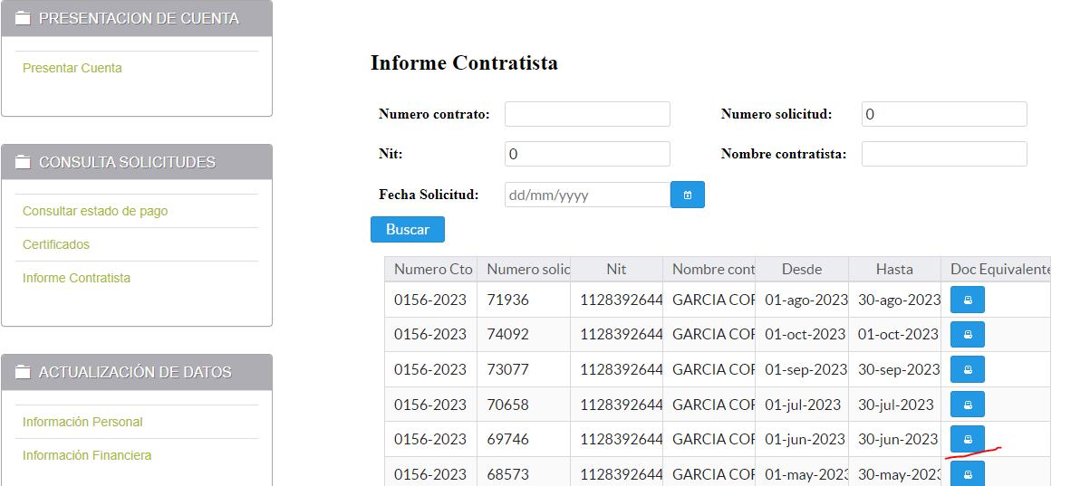
Task: Open the Certificados link
Action: click(x=56, y=244)
